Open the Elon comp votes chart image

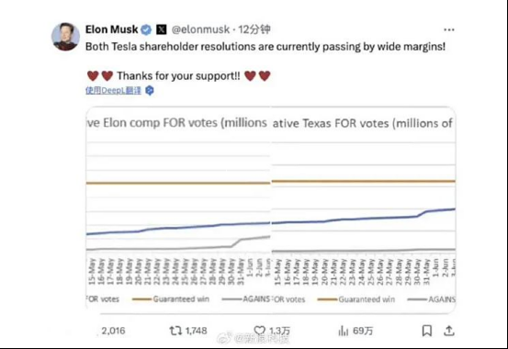[178, 209]
